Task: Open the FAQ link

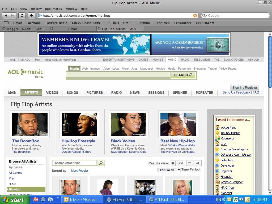Action: (256, 92)
